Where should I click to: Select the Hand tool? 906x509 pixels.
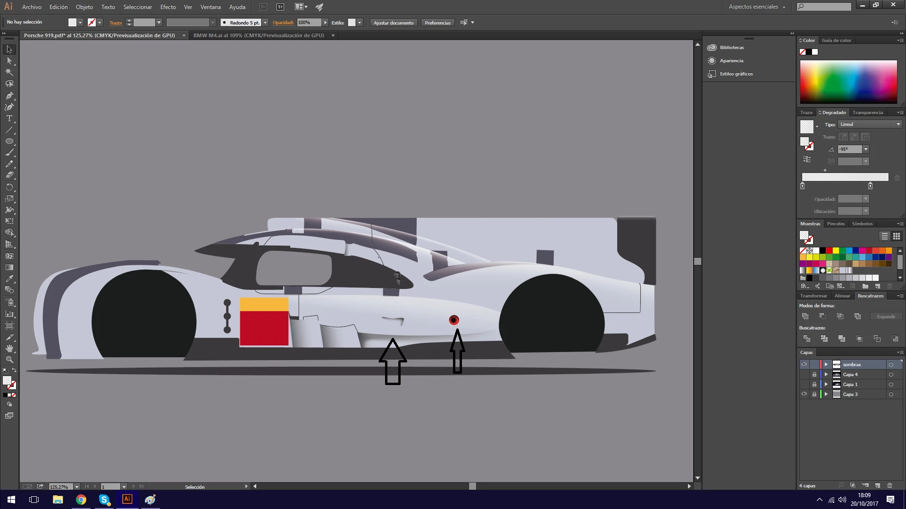coord(9,348)
